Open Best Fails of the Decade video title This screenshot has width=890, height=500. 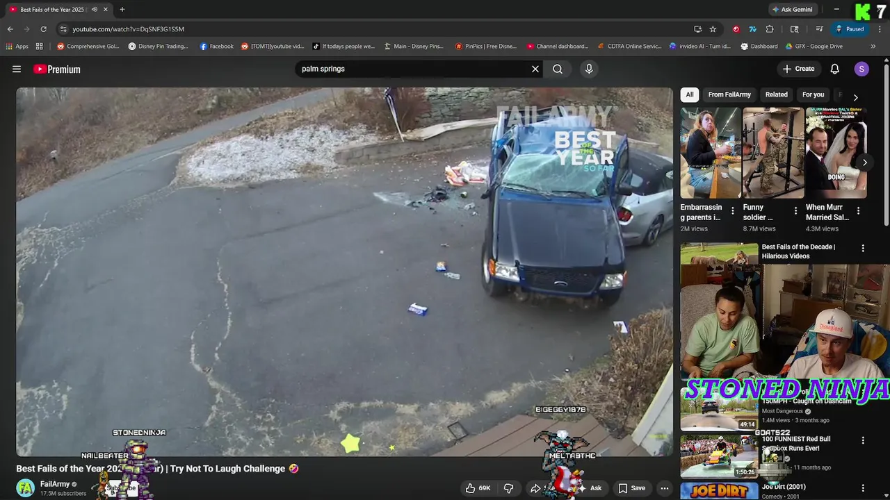[798, 251]
